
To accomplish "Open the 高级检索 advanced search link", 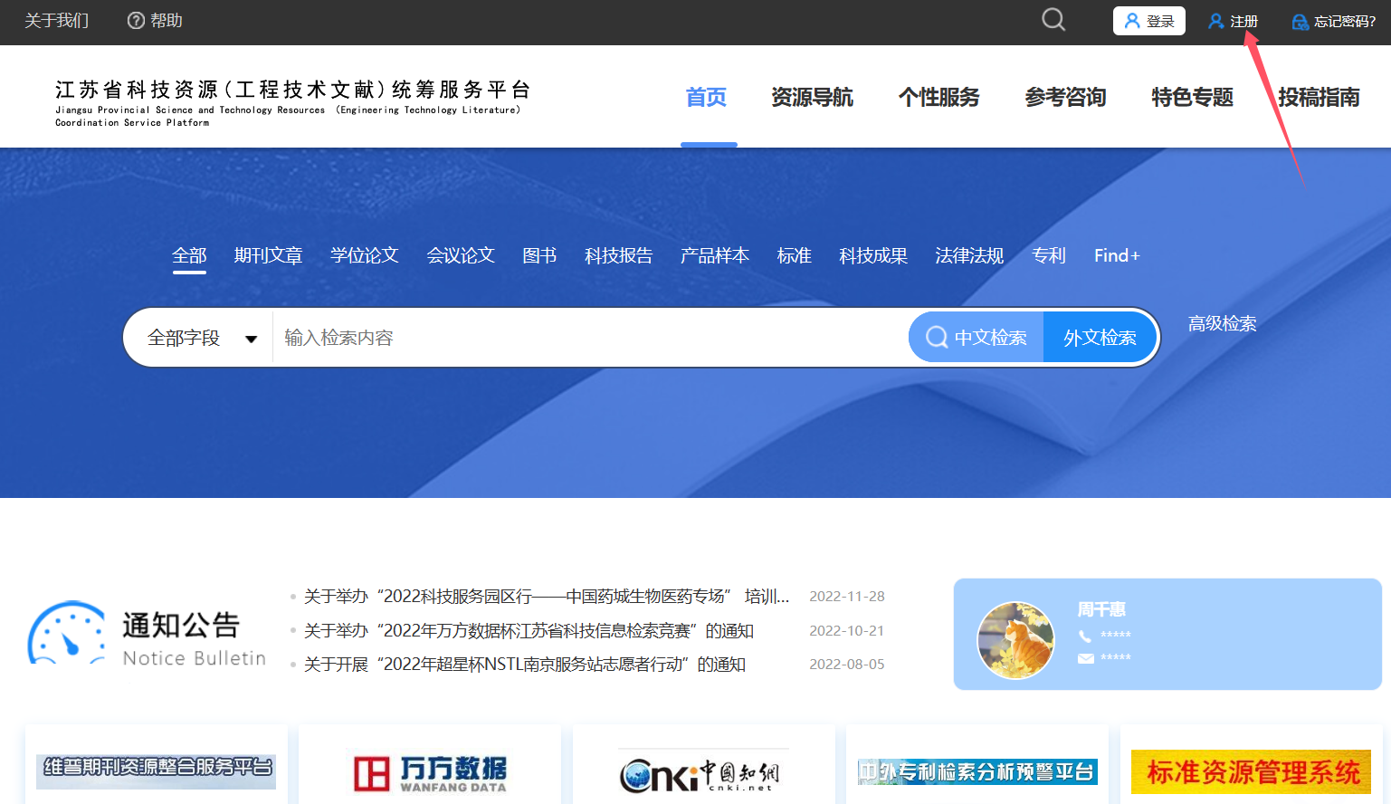I will (x=1222, y=323).
